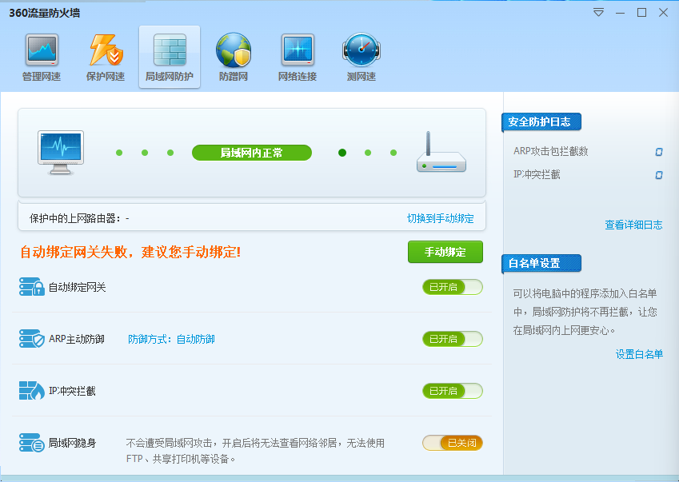The height and width of the screenshot is (482, 679).
Task: Open the title bar dropdown menu arrow
Action: point(598,13)
